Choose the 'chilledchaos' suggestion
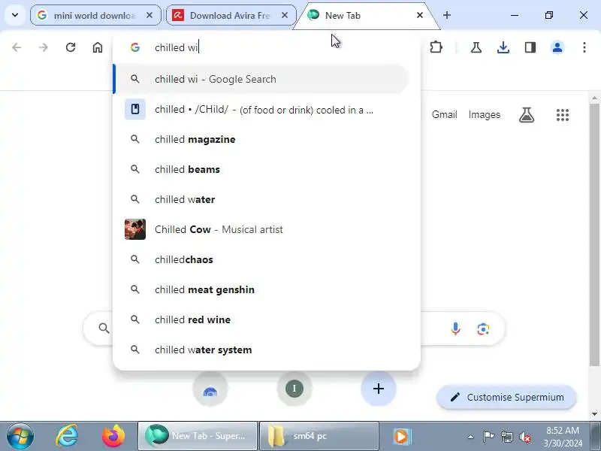 point(261,259)
